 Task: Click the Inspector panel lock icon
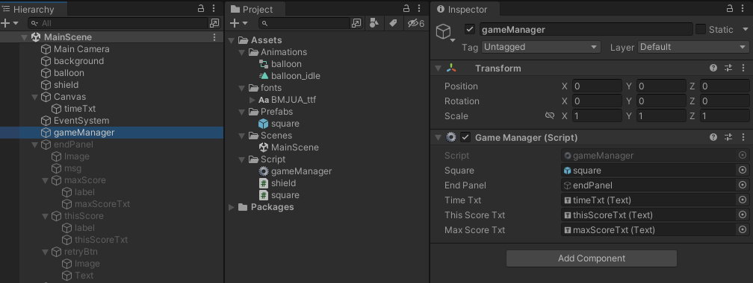[x=729, y=8]
